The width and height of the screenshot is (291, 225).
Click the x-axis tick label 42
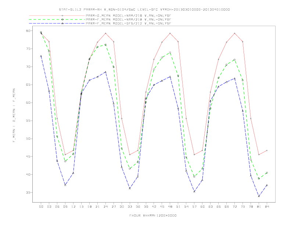(154, 207)
